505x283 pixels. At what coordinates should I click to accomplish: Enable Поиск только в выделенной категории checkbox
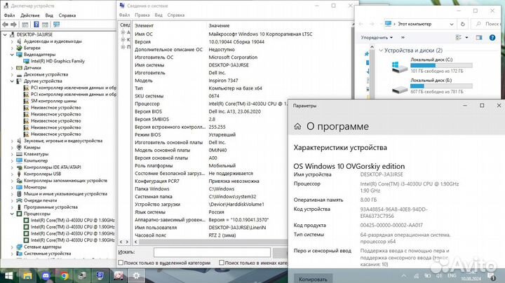[121, 263]
